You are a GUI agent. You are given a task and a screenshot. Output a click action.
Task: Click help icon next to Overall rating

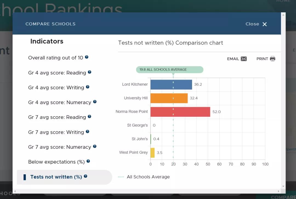coord(87,57)
